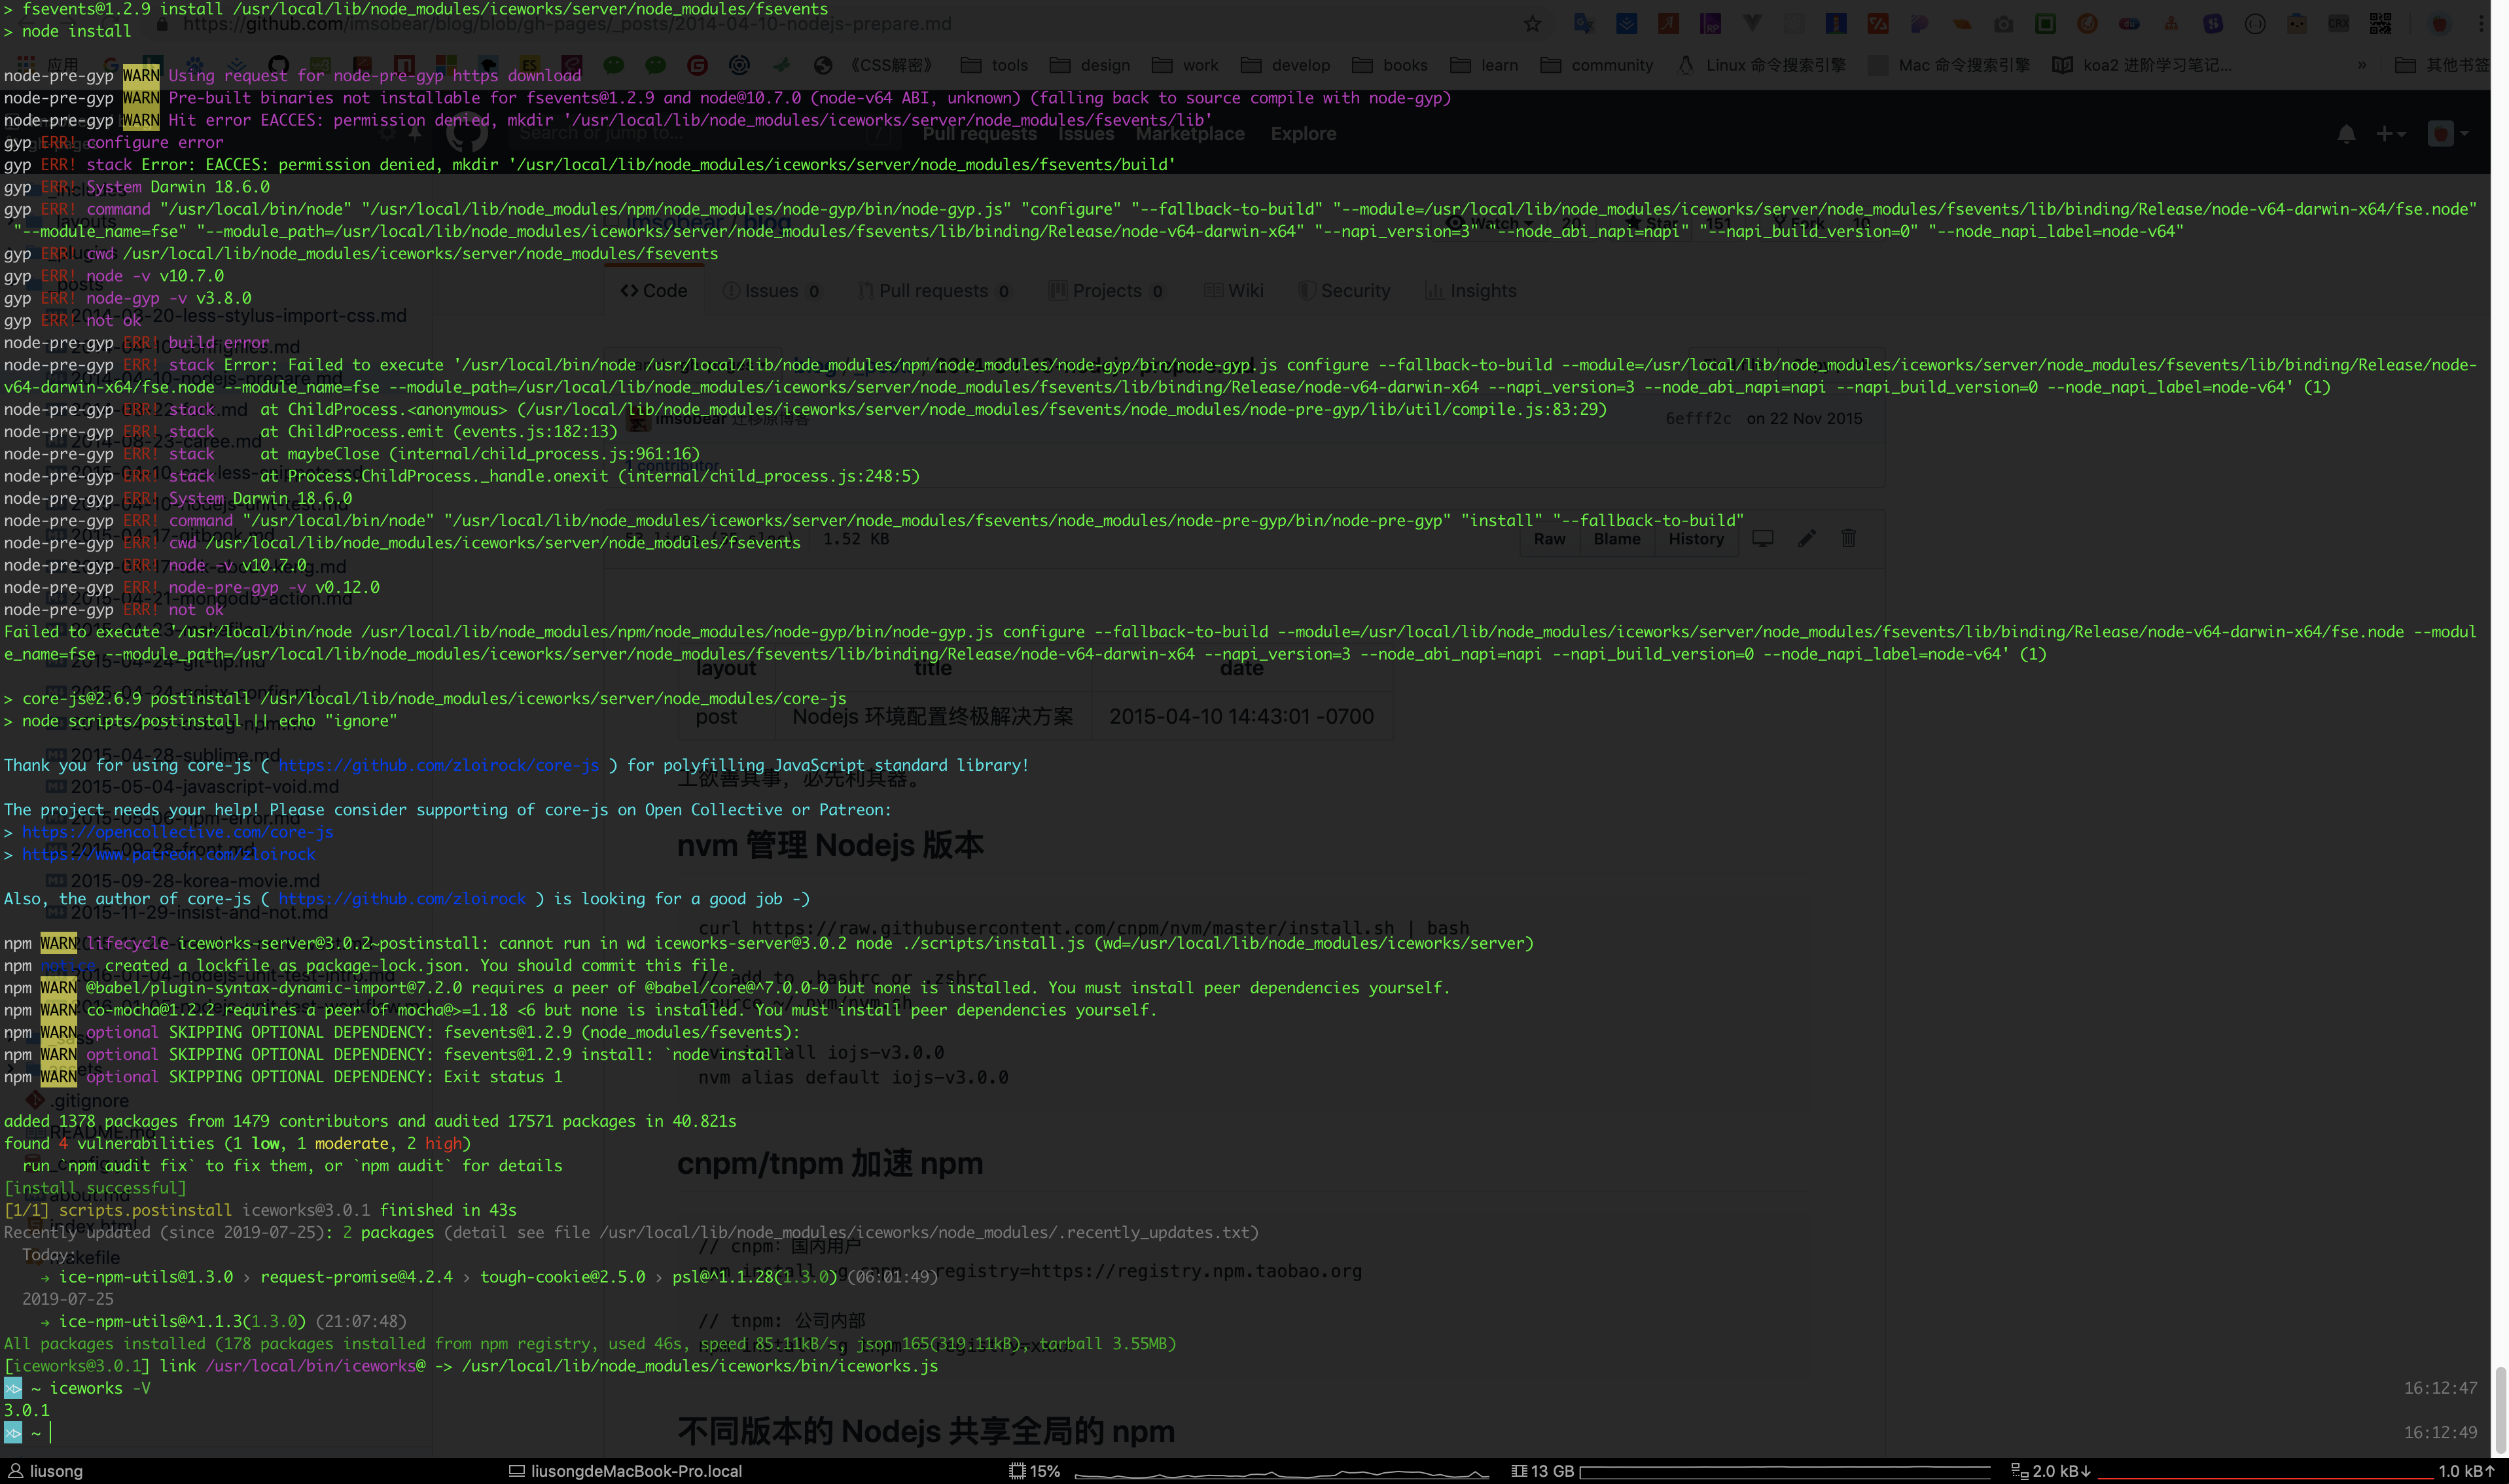Image resolution: width=2509 pixels, height=1484 pixels.
Task: Click the Raw button
Action: click(x=1549, y=539)
